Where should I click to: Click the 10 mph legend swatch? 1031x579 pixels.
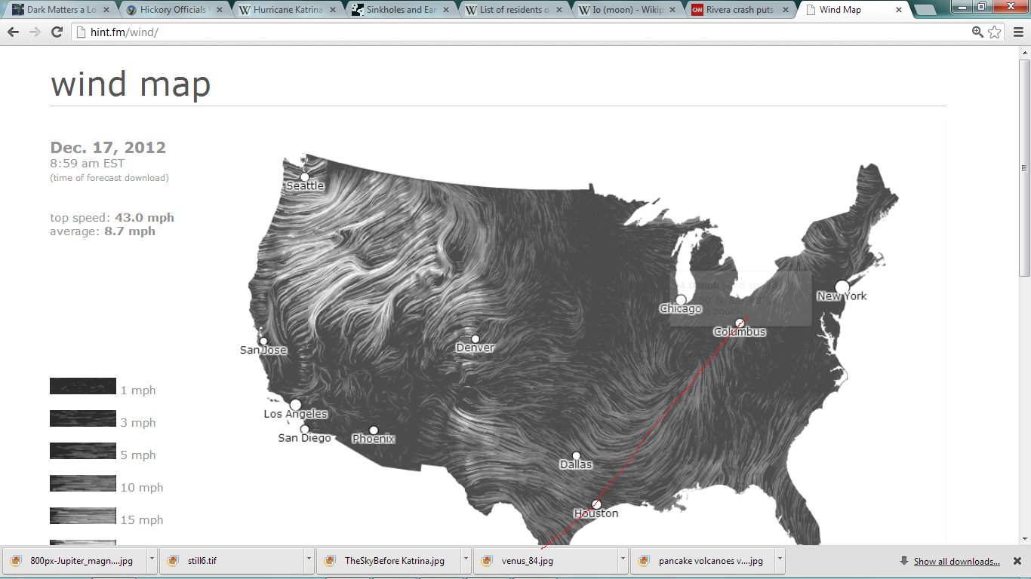(x=83, y=482)
